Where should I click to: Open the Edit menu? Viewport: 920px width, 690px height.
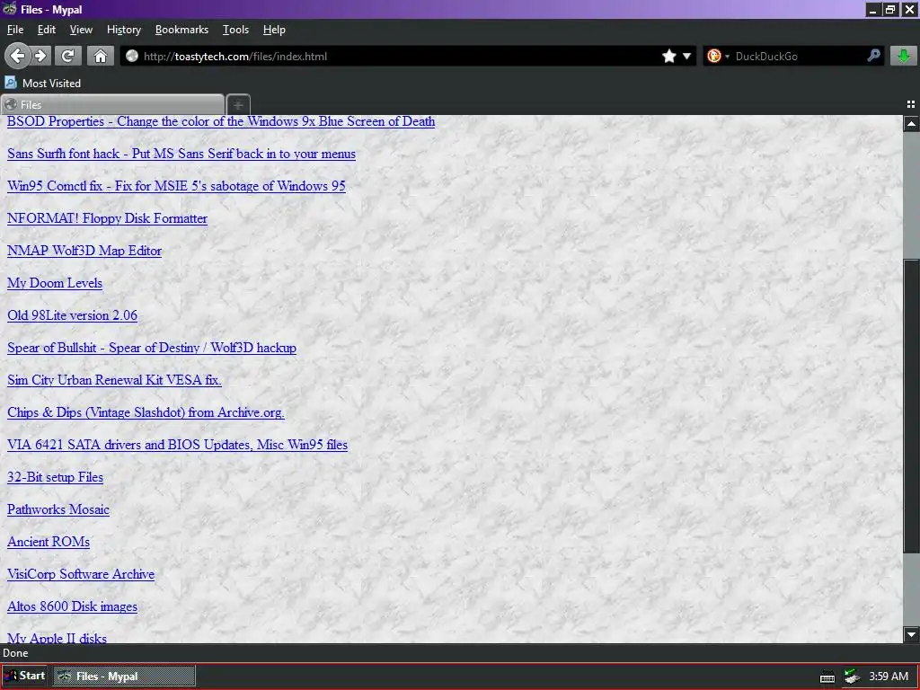(47, 30)
